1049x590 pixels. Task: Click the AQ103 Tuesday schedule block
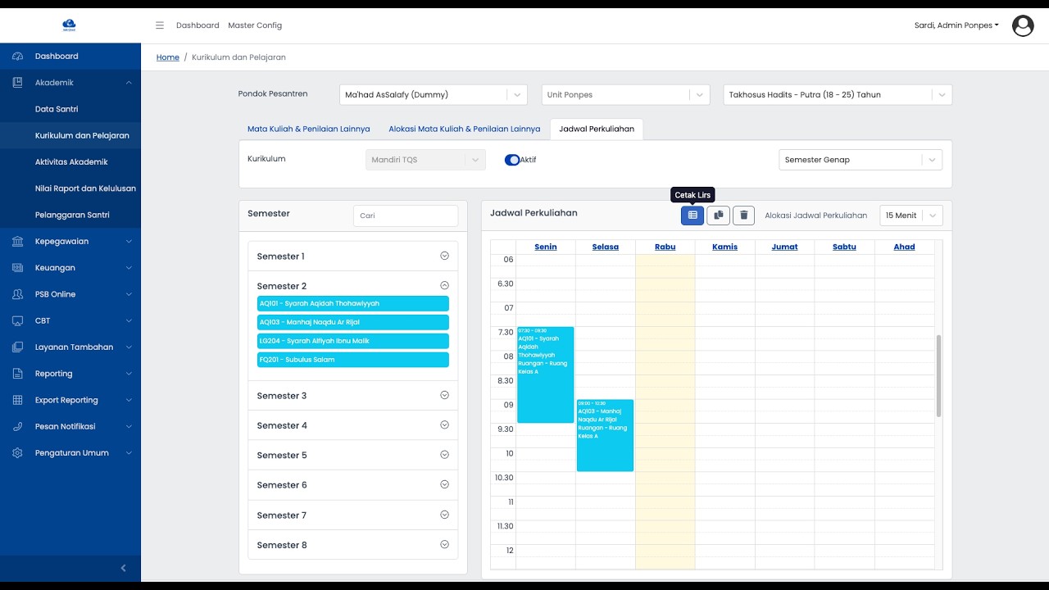tap(605, 435)
